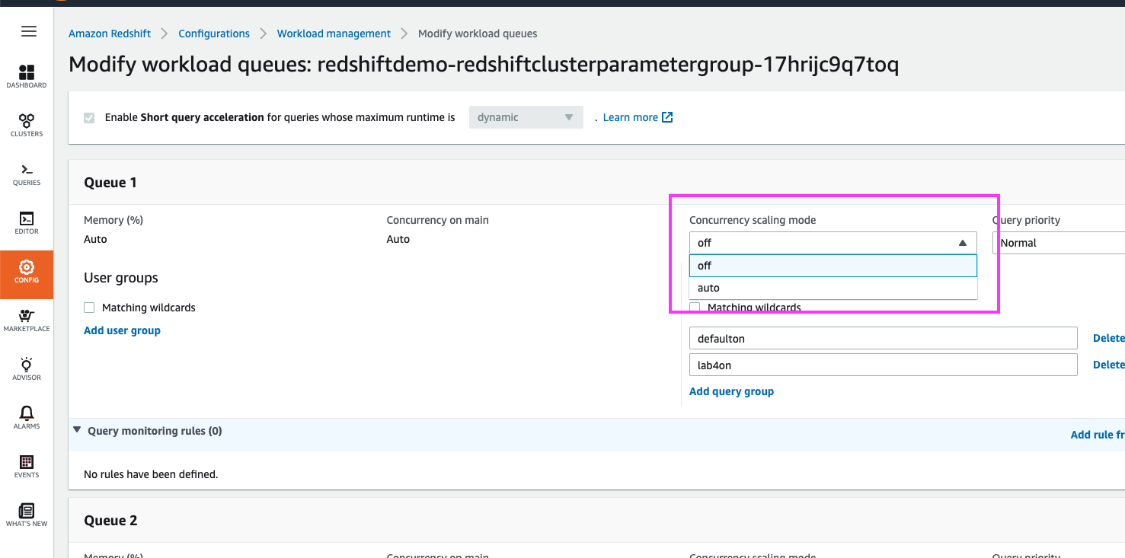Viewport: 1125px width, 558px height.
Task: Open the Dashboard sidebar icon
Action: 27,76
